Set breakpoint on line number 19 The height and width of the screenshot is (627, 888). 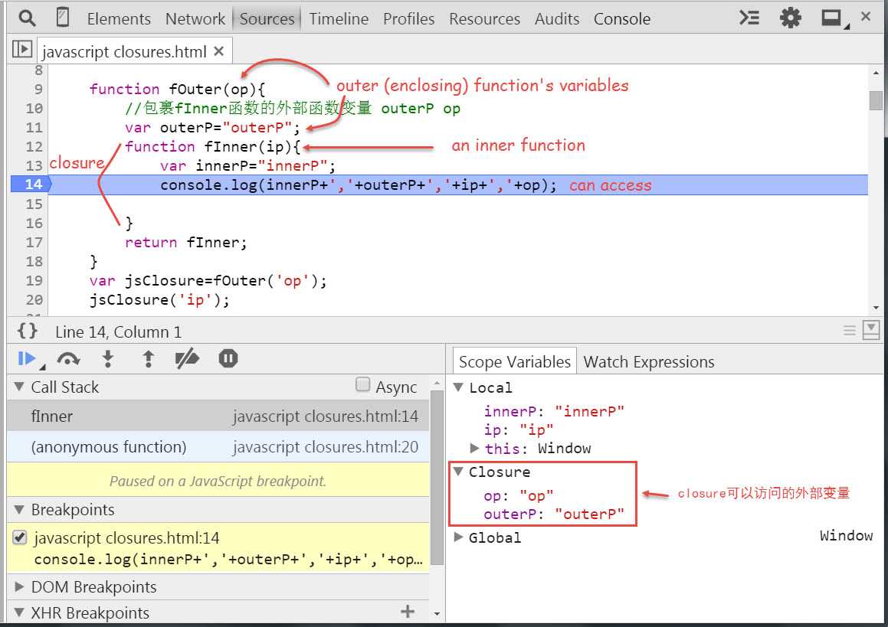[34, 281]
